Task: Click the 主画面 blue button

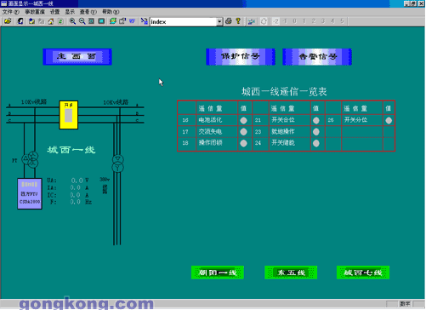Action: tap(77, 57)
